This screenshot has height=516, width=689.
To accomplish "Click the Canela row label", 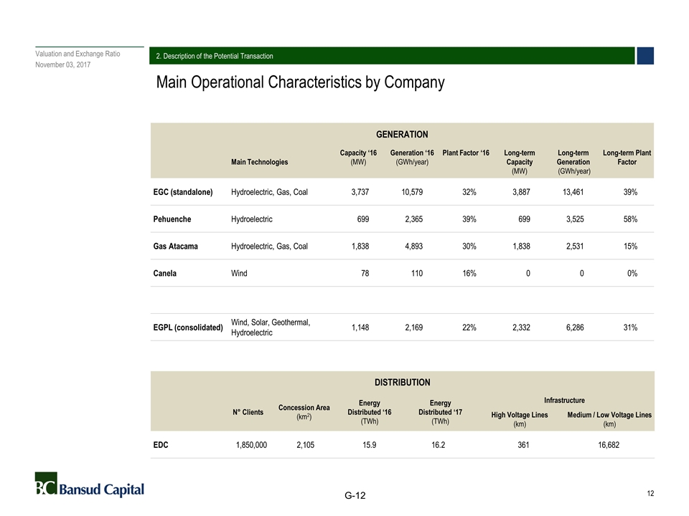I will coord(167,274).
